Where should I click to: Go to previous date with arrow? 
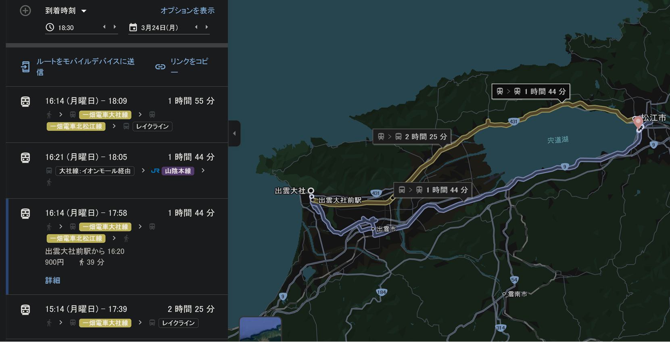pos(196,27)
